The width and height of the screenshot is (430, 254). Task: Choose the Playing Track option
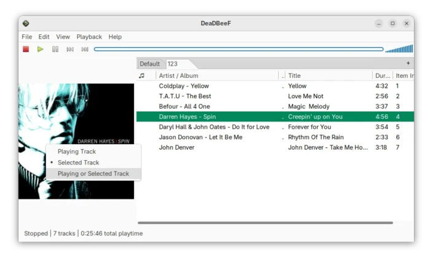(x=77, y=151)
